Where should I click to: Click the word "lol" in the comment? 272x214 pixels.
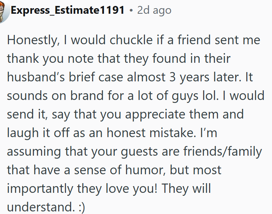click(217, 95)
